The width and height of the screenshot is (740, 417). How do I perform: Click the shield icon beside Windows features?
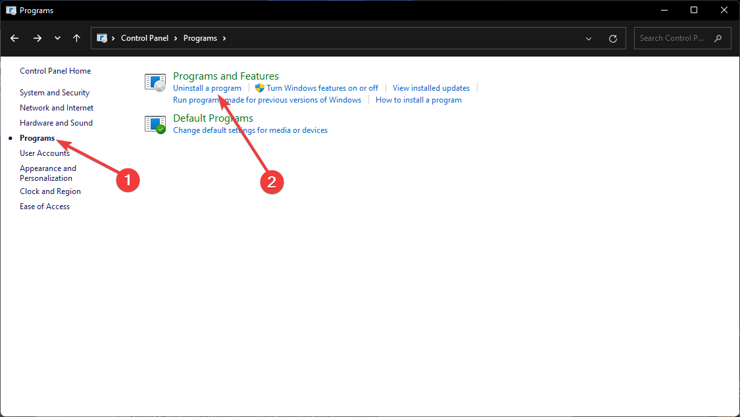pyautogui.click(x=260, y=88)
